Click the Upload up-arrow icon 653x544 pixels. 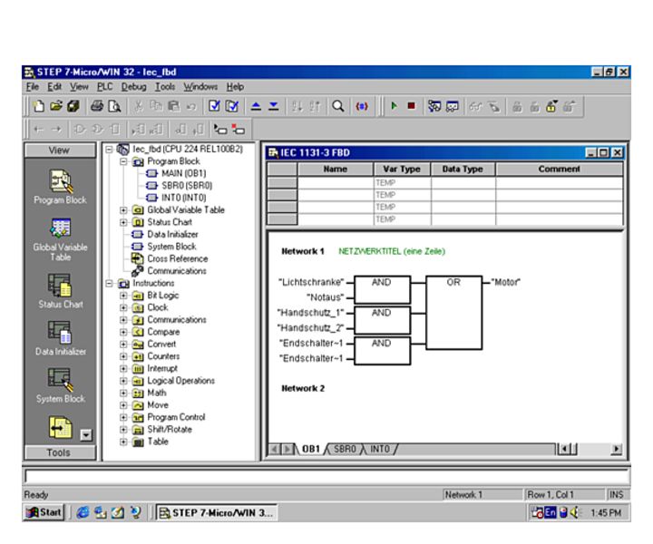256,106
